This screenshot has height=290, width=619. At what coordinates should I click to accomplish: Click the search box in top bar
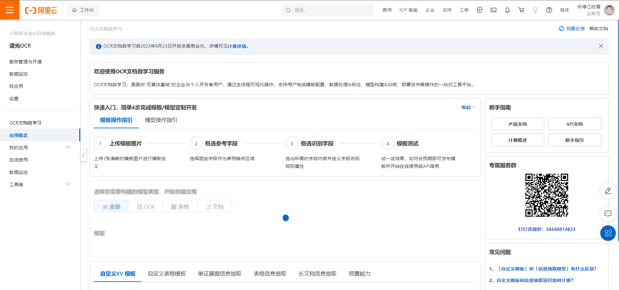[x=327, y=10]
